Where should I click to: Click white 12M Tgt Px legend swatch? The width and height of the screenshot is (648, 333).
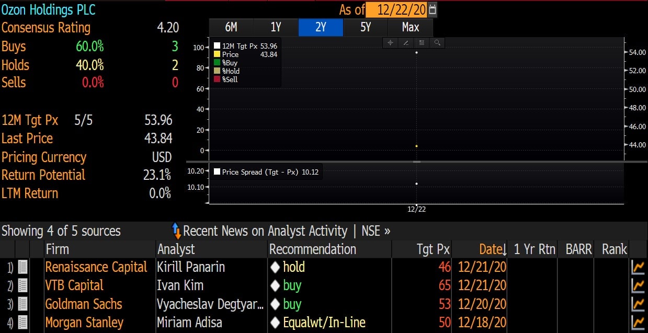click(217, 46)
